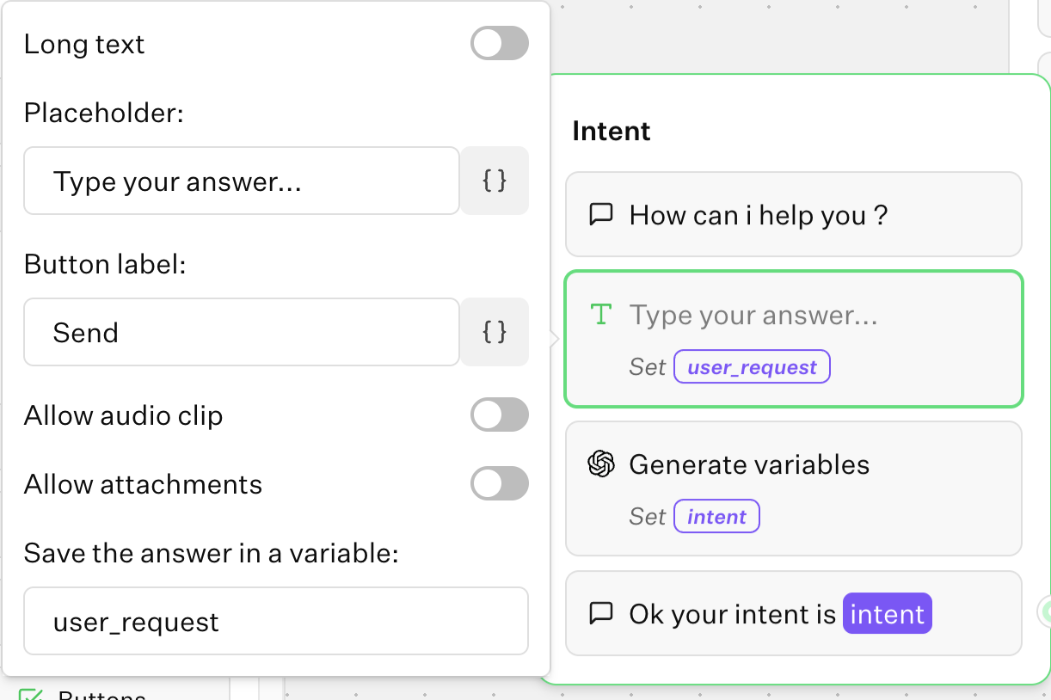Click the speech bubble icon on 'How can i help you ?'
The image size is (1051, 700).
point(602,214)
